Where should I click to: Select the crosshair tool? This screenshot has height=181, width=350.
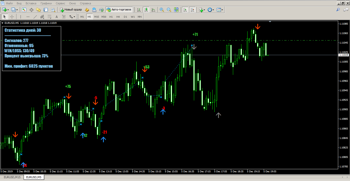click(x=12, y=17)
